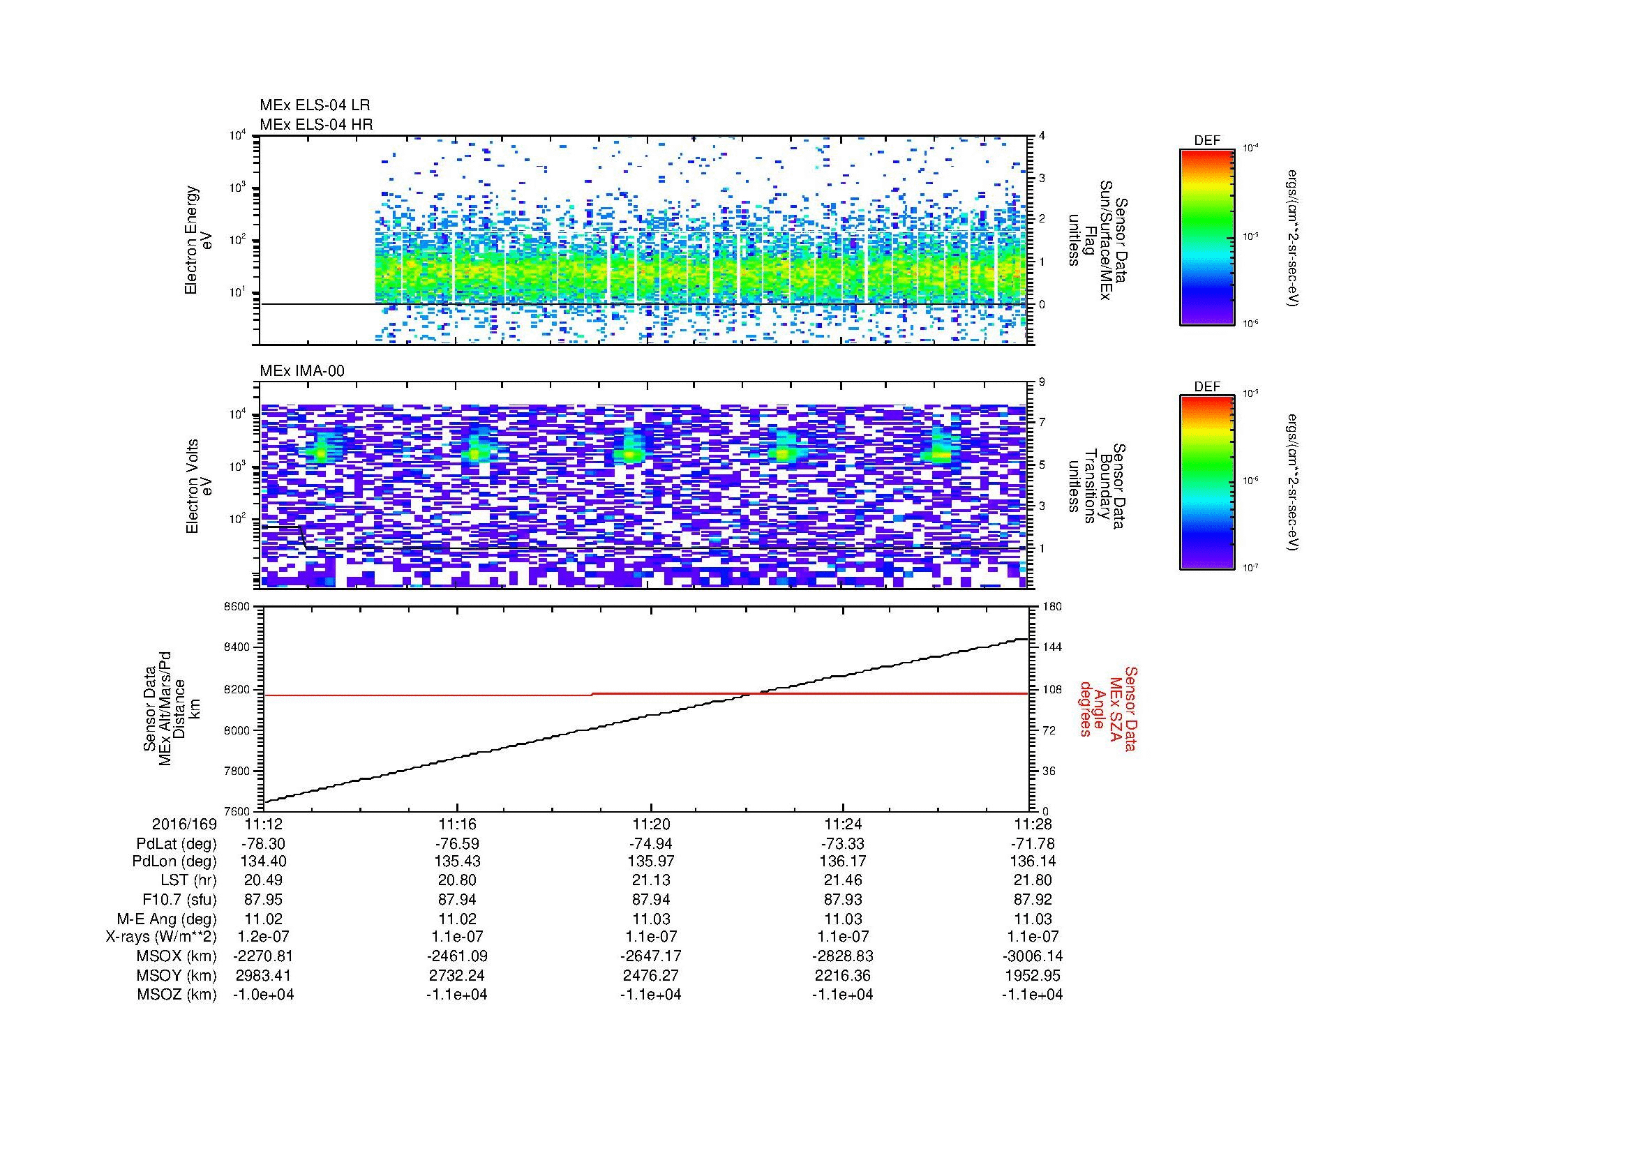Click the red SZA line in the bottom plot
This screenshot has height=1153, width=1632.
pos(646,694)
